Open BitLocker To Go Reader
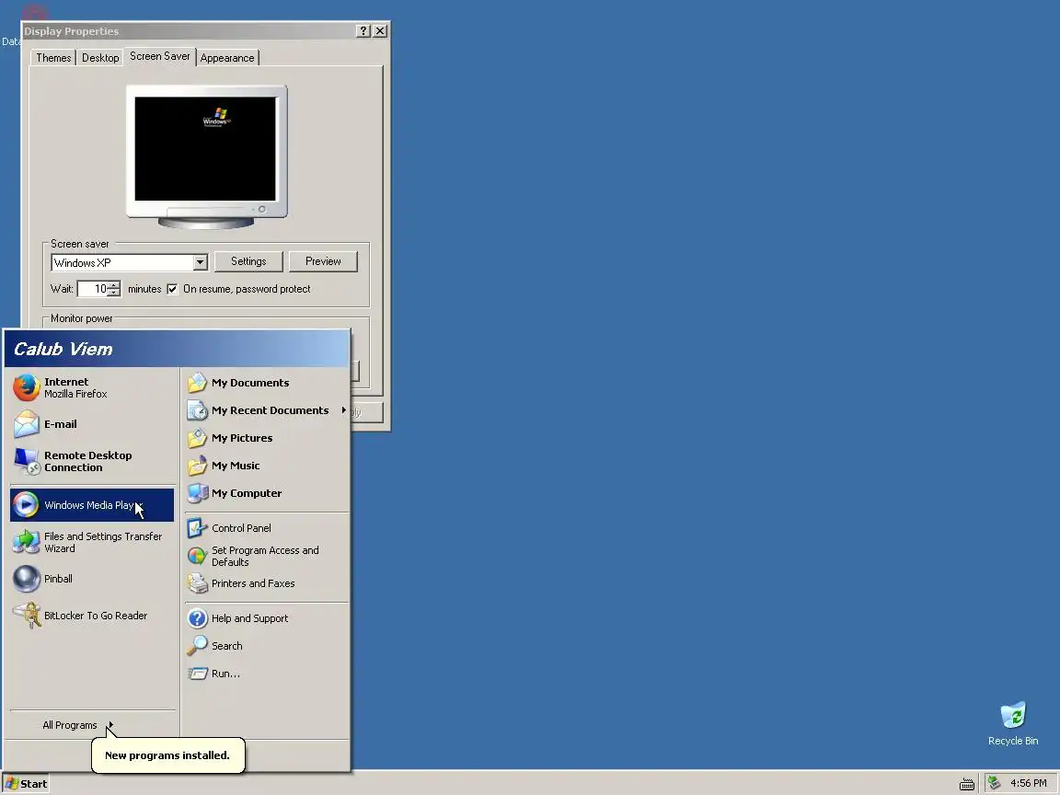 [x=93, y=616]
